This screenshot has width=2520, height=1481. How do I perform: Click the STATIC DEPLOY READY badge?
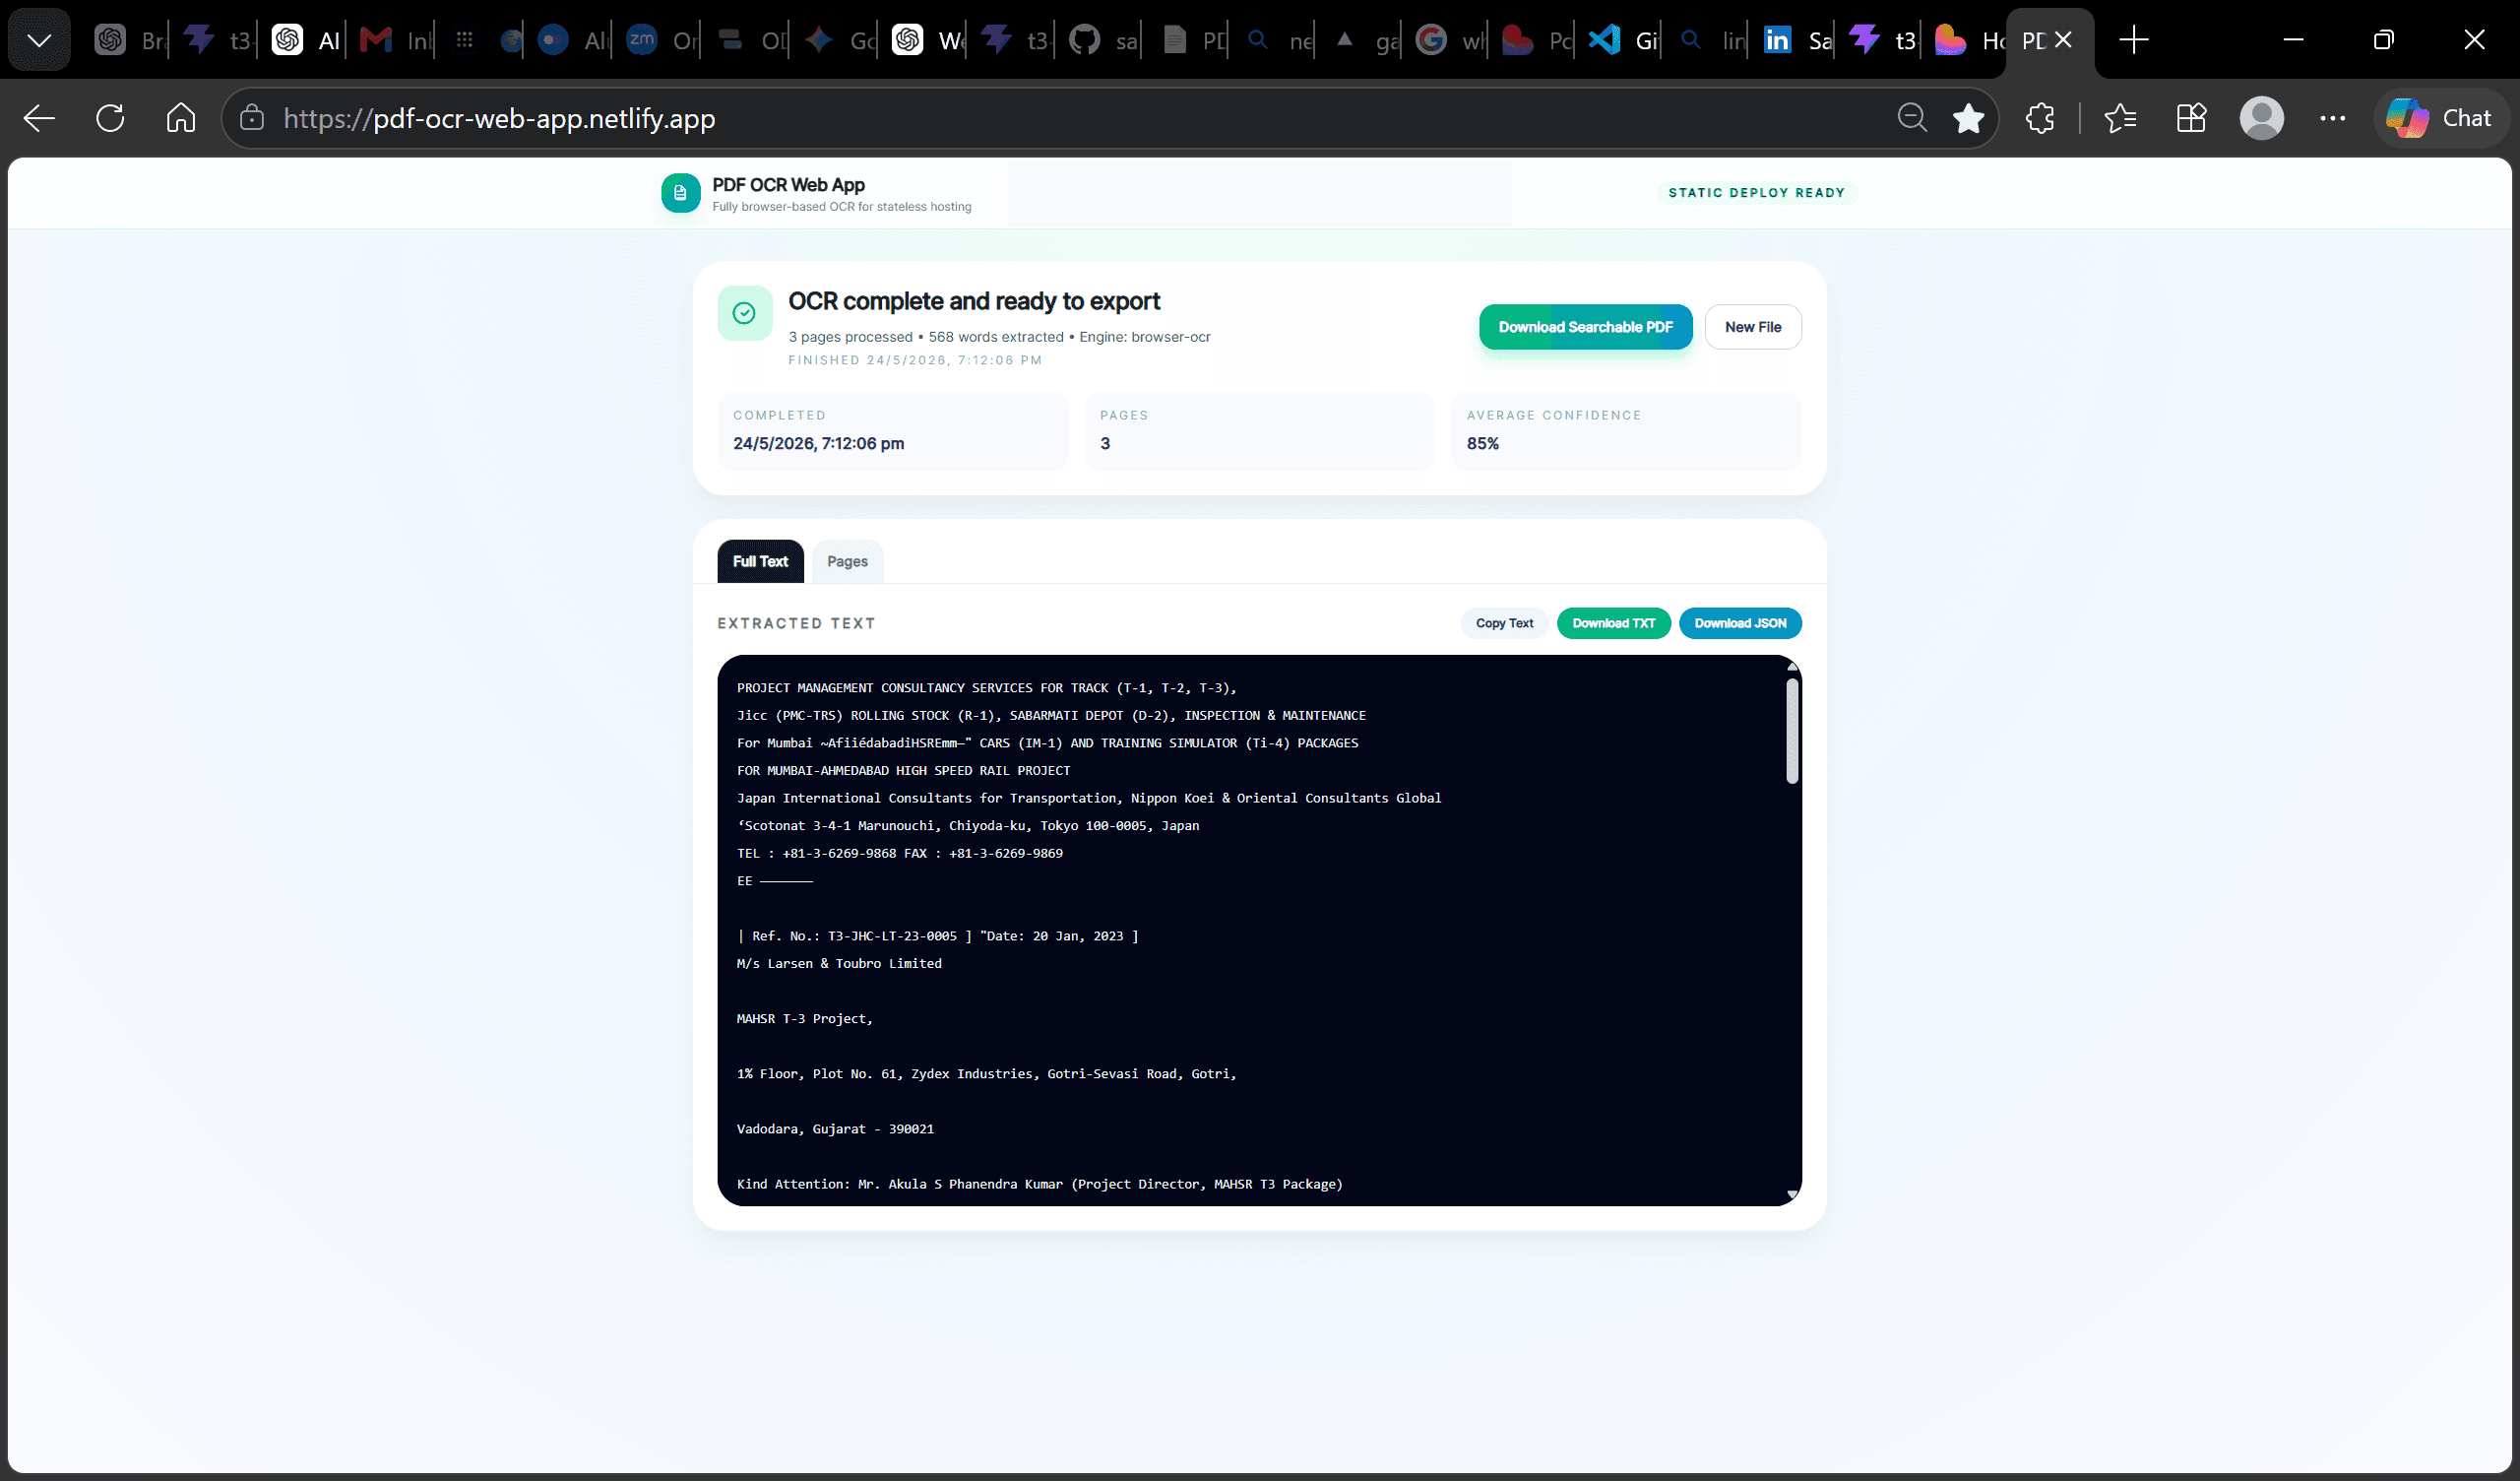[1756, 192]
